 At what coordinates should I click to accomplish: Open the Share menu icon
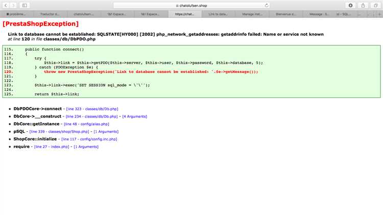click(363, 6)
